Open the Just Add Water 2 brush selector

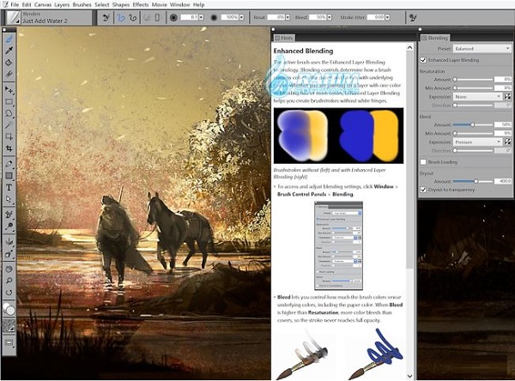click(x=47, y=18)
